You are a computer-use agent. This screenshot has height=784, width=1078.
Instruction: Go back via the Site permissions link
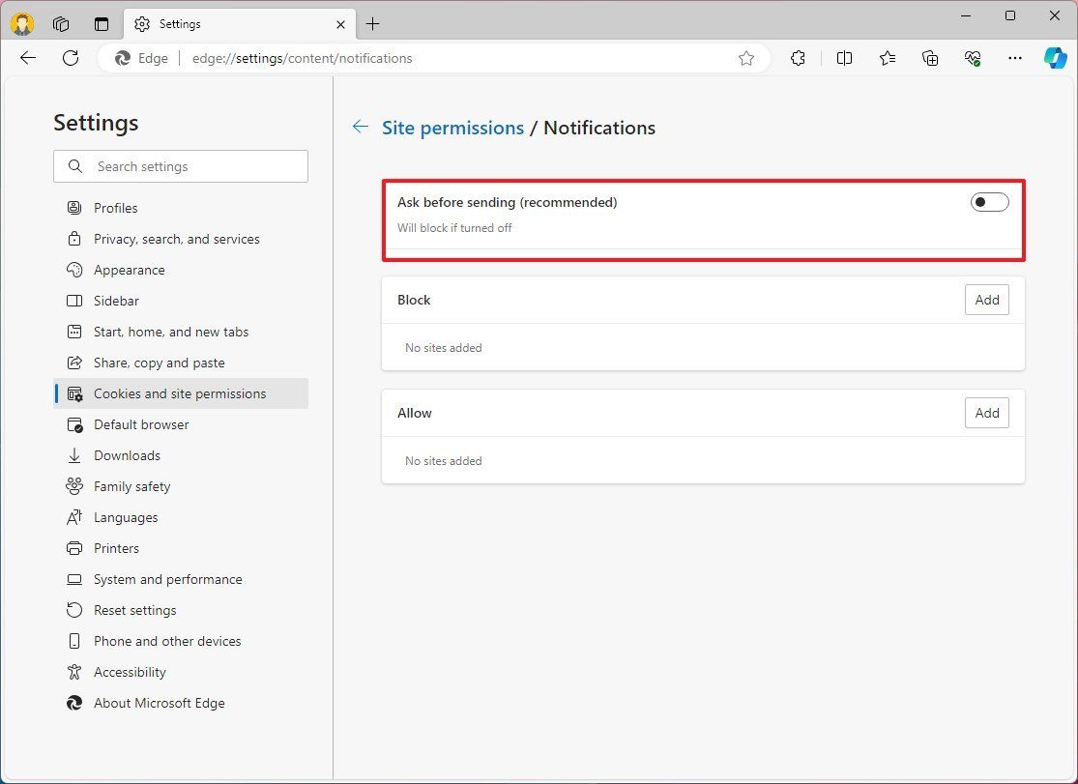(452, 127)
